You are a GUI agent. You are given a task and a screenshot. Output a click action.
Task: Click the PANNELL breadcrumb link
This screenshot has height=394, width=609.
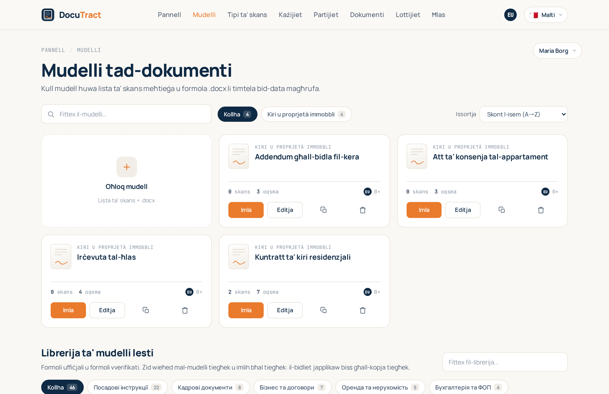coord(53,50)
